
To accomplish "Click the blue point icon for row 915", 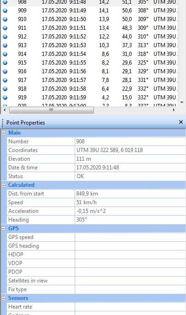I will [x=5, y=63].
